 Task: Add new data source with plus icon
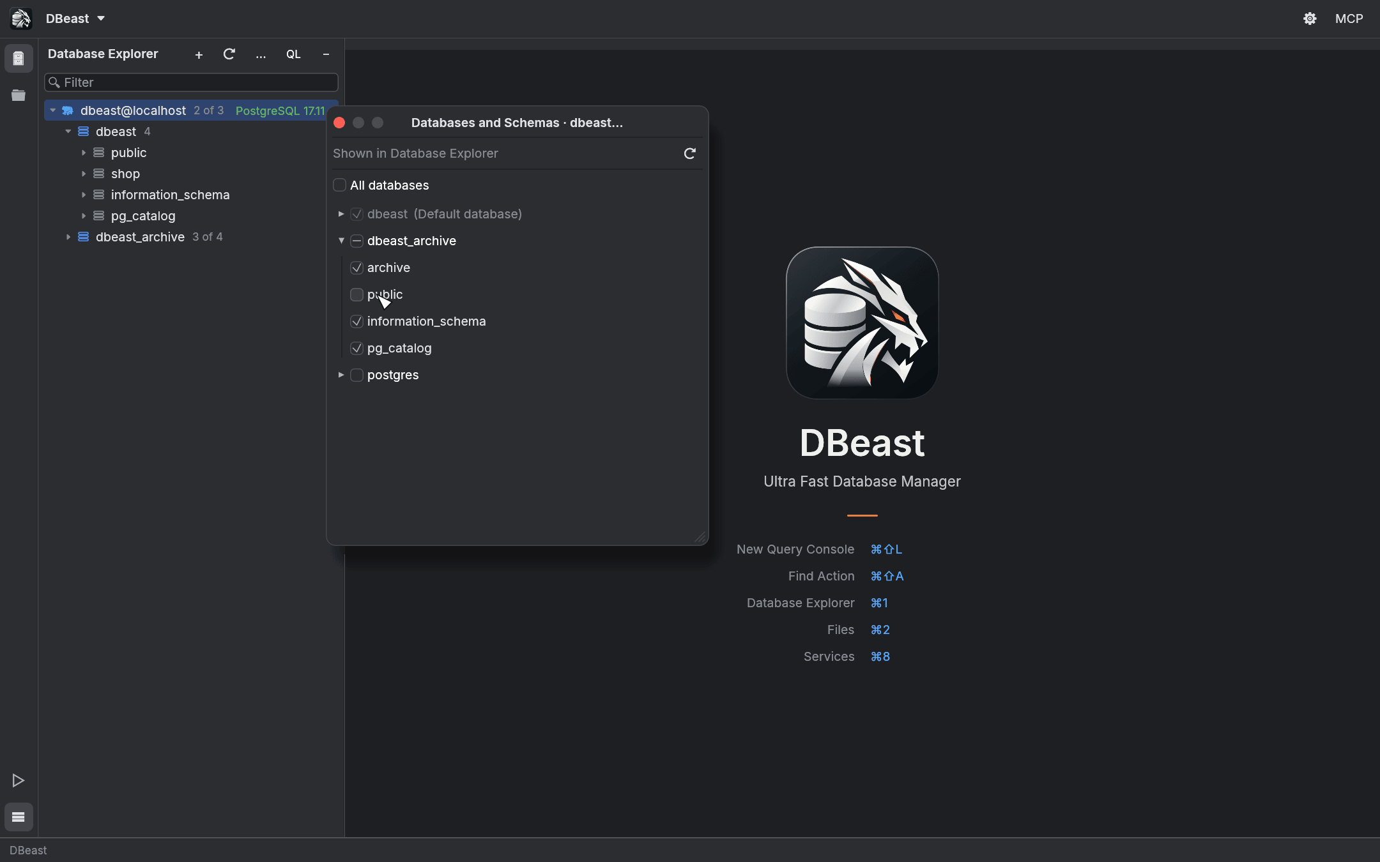click(x=199, y=55)
